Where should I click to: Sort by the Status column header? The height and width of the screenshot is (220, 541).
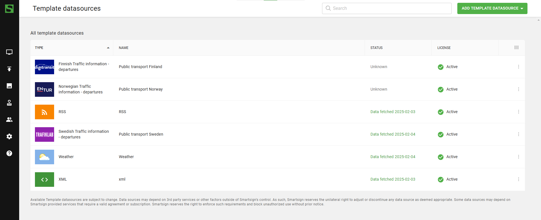pyautogui.click(x=376, y=48)
